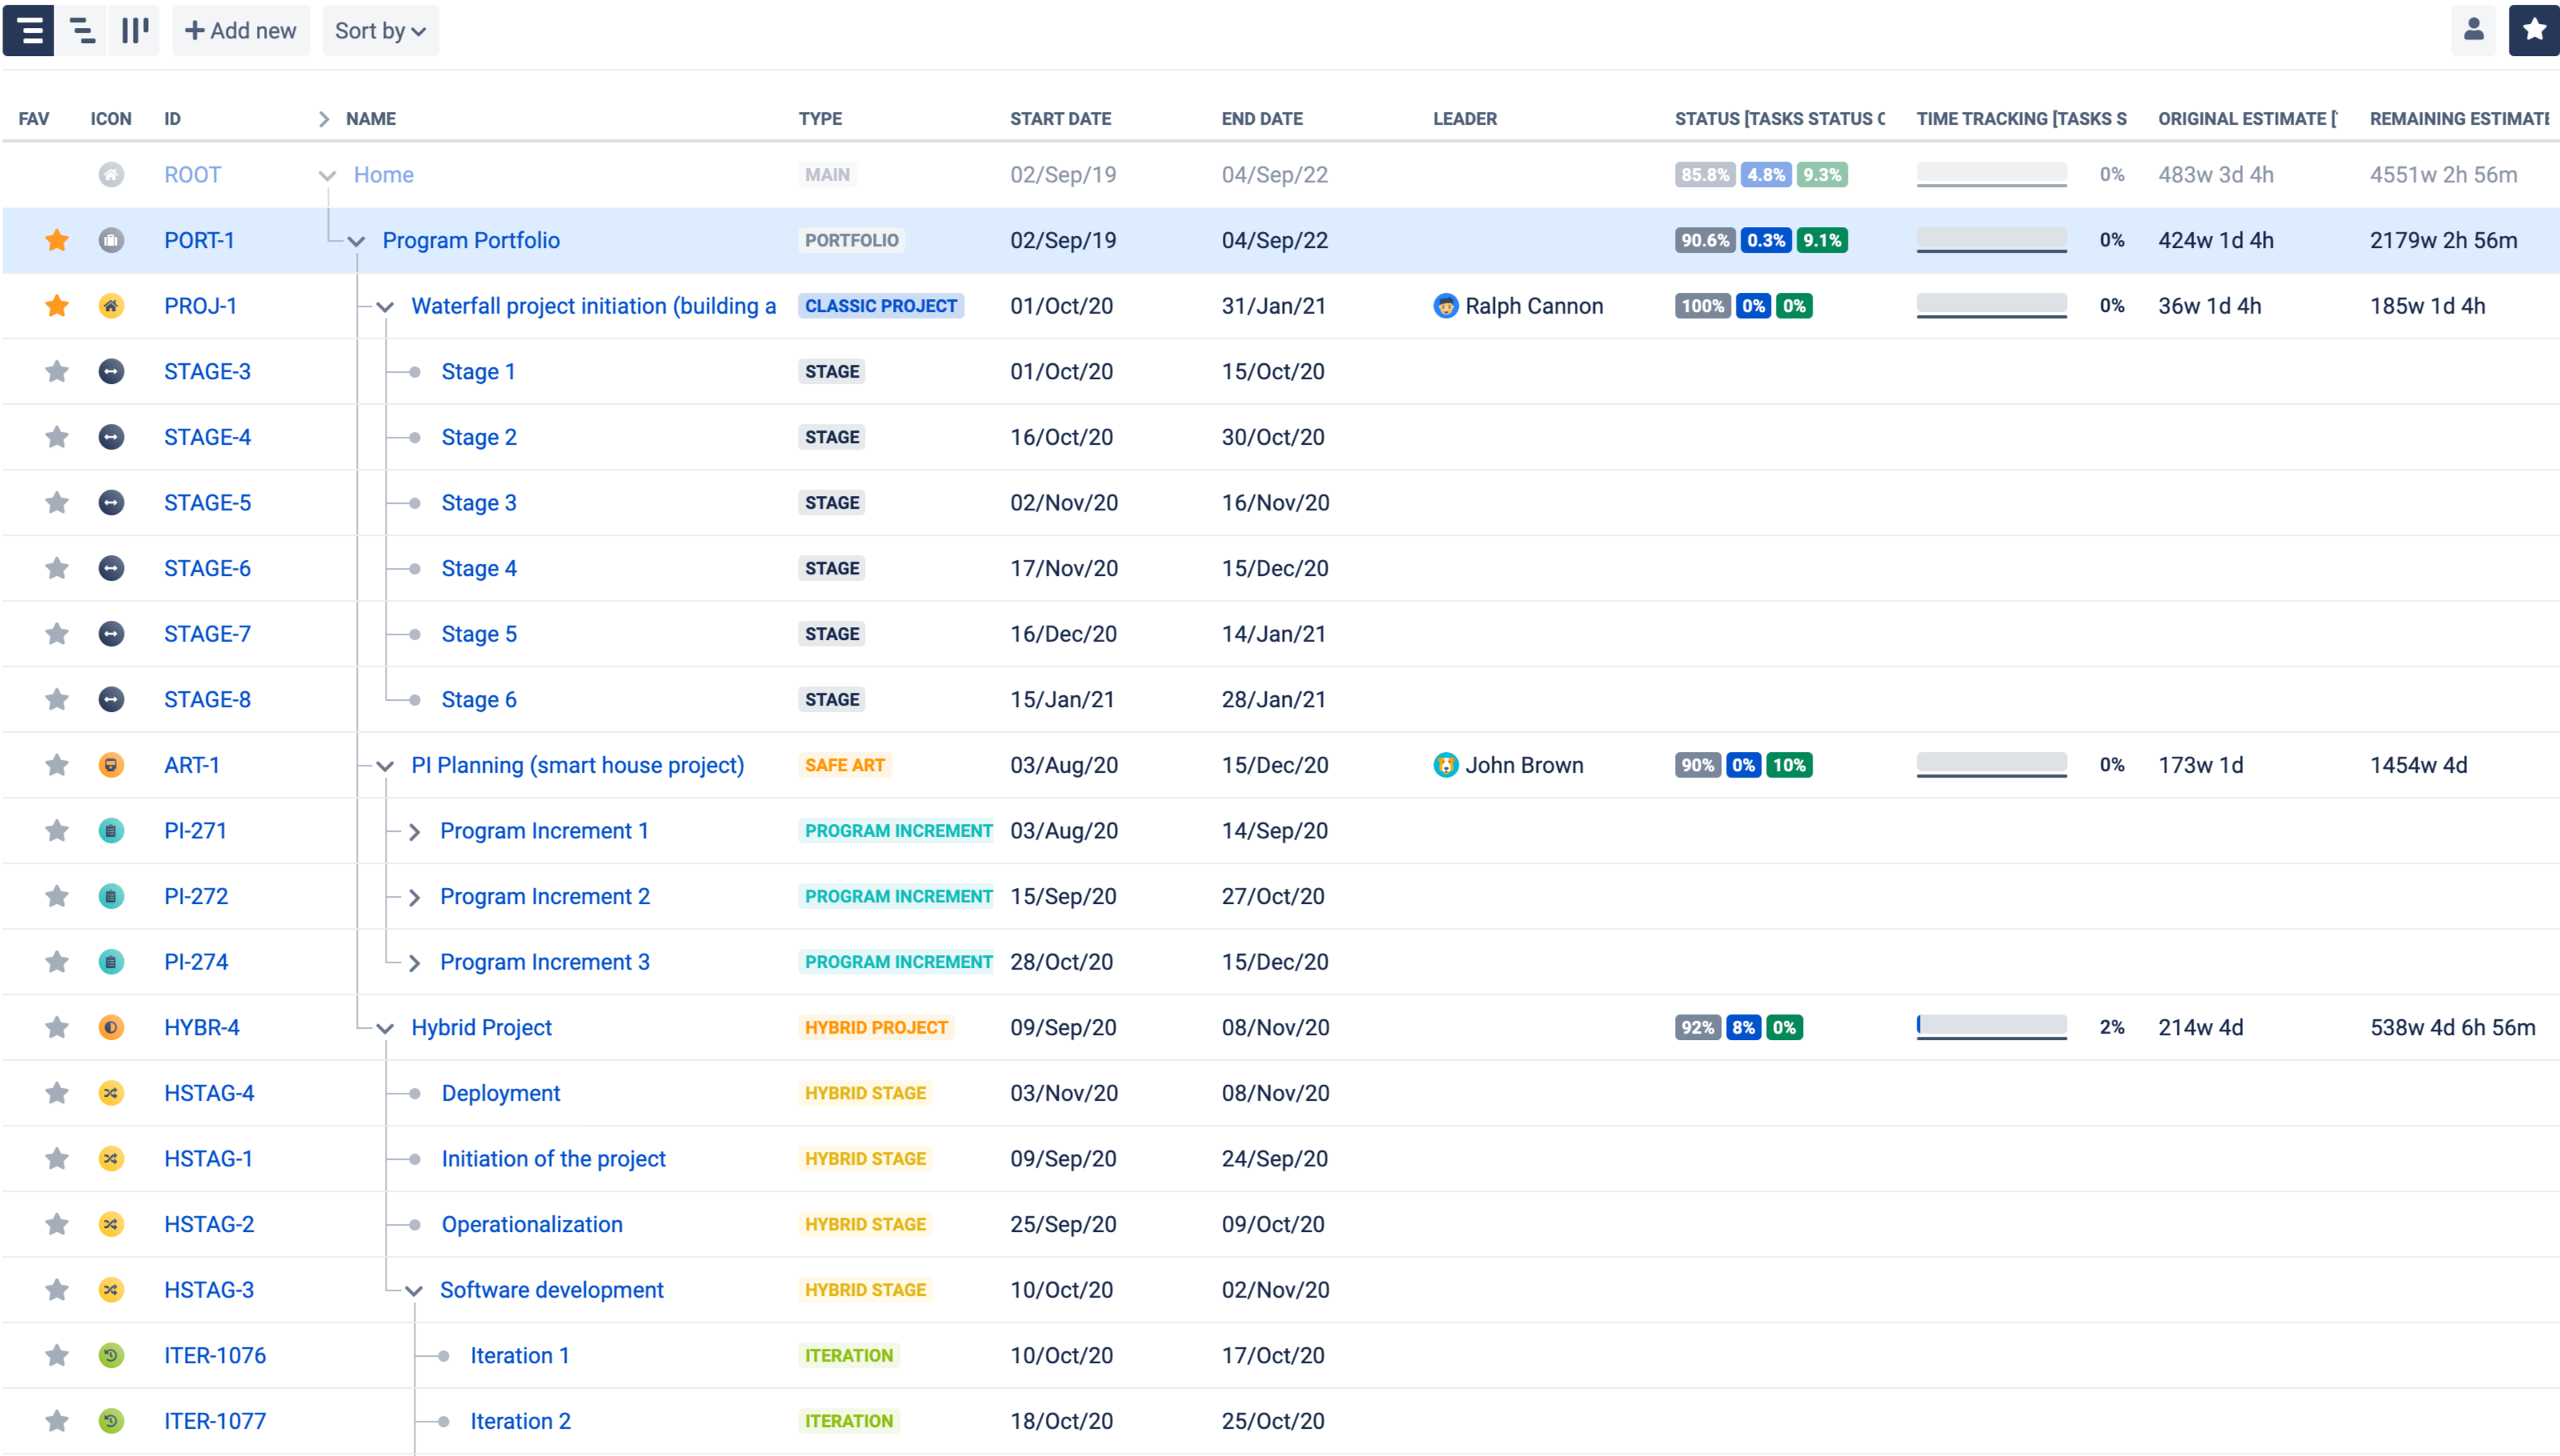Collapse the Software development stage
This screenshot has height=1456, width=2560.
(x=414, y=1291)
